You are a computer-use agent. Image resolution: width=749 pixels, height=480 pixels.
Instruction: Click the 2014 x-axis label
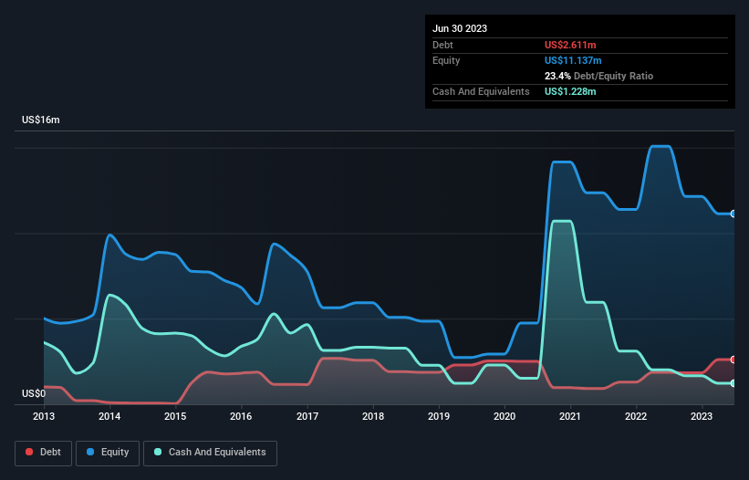point(109,416)
